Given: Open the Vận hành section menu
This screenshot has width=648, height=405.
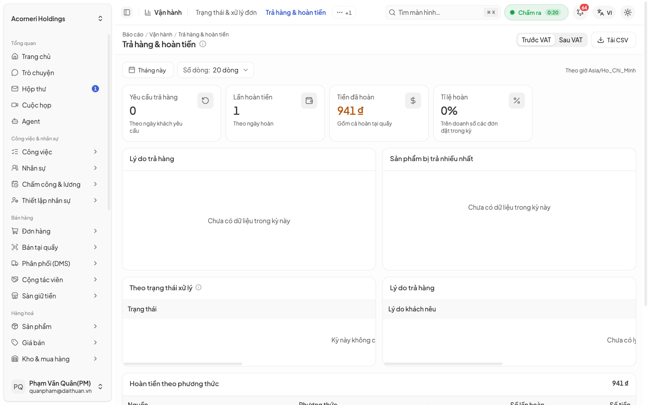Looking at the screenshot, I should (163, 13).
